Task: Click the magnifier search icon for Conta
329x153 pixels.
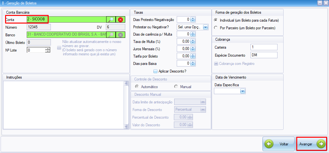Action: 111,20
